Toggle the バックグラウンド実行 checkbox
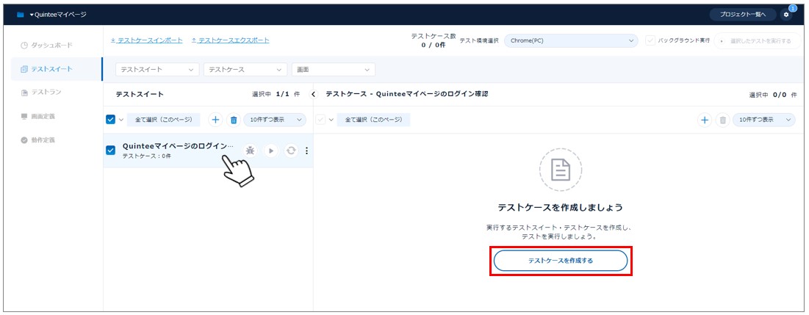 (x=650, y=40)
